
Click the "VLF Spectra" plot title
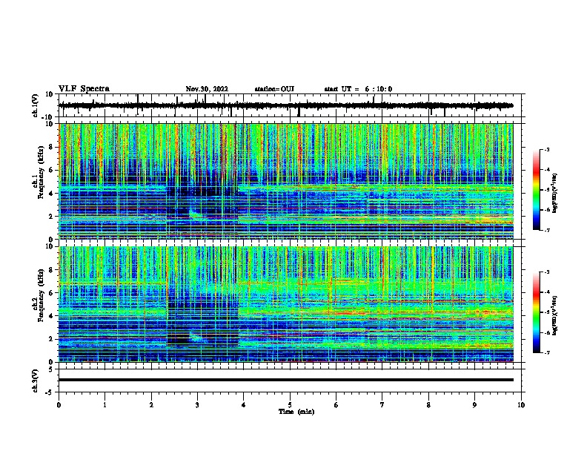[x=84, y=89]
